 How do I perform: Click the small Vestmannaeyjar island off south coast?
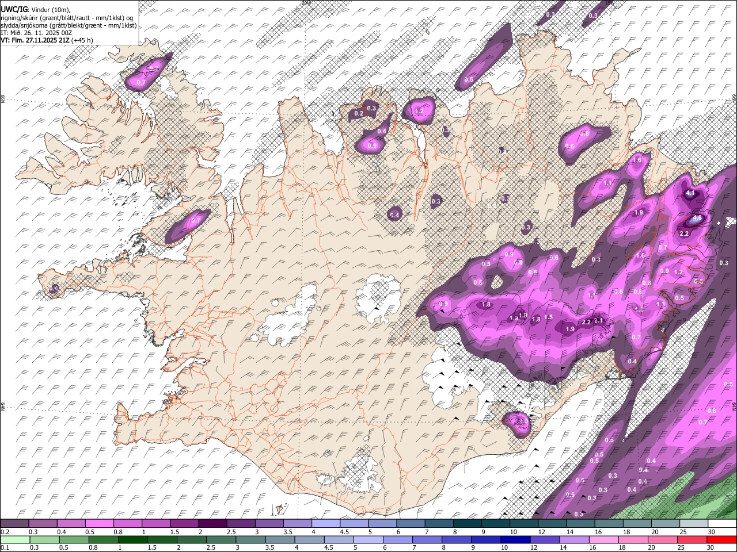[280, 509]
